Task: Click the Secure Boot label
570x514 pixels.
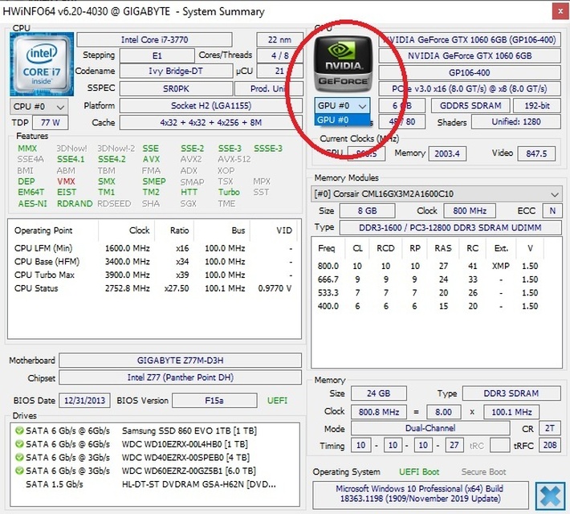Action: coord(483,471)
